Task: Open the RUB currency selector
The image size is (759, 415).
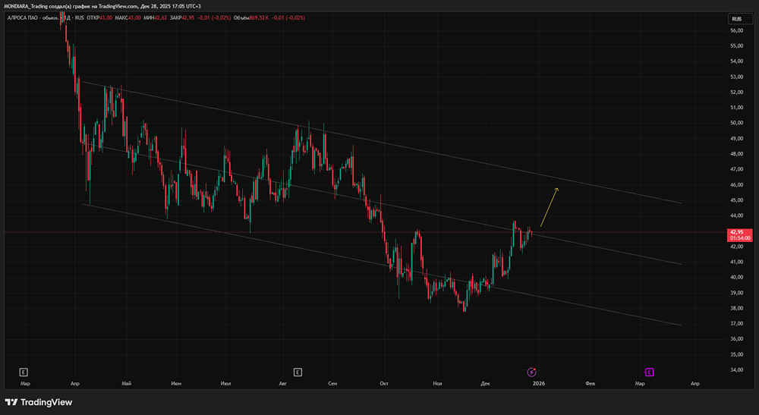Action: (x=736, y=18)
